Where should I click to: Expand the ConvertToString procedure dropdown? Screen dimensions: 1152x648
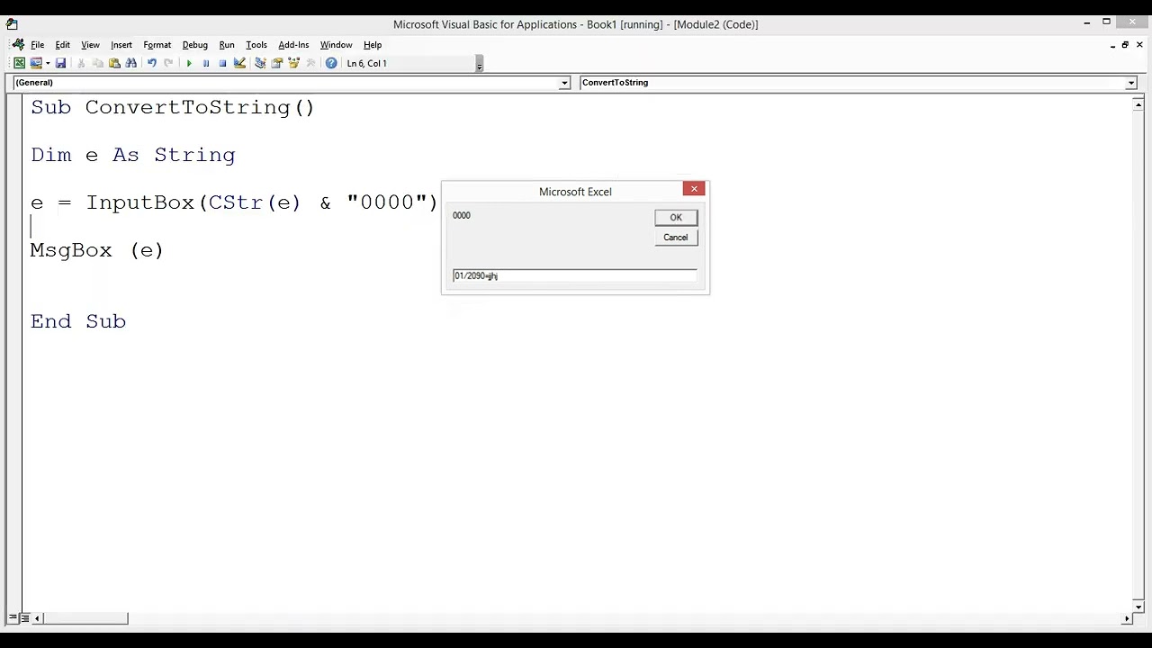[1131, 83]
